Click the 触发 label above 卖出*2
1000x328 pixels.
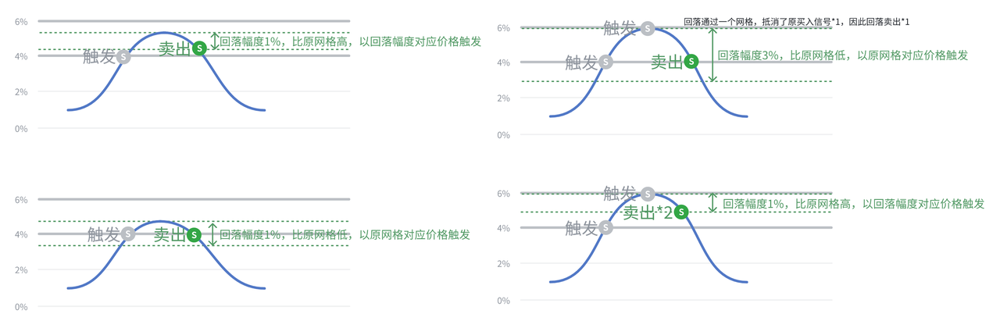621,193
